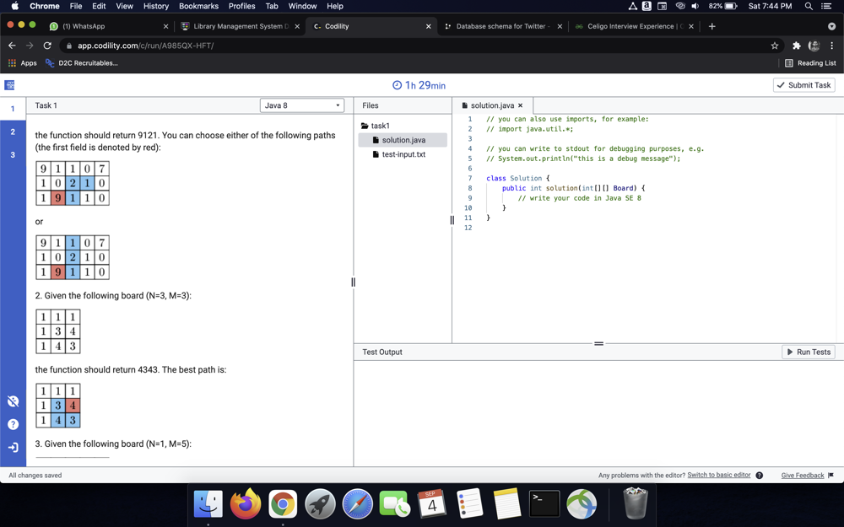Open Spotlight search in menu bar
Image resolution: width=844 pixels, height=527 pixels.
pos(809,6)
